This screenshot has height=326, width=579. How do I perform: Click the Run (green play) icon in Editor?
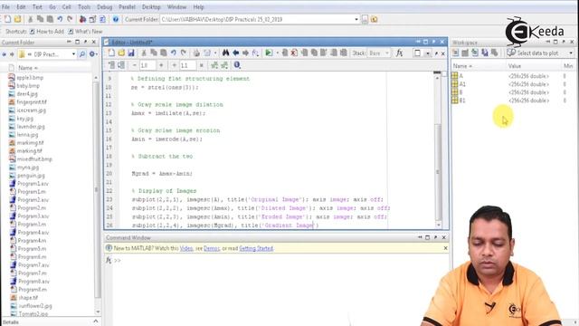269,53
